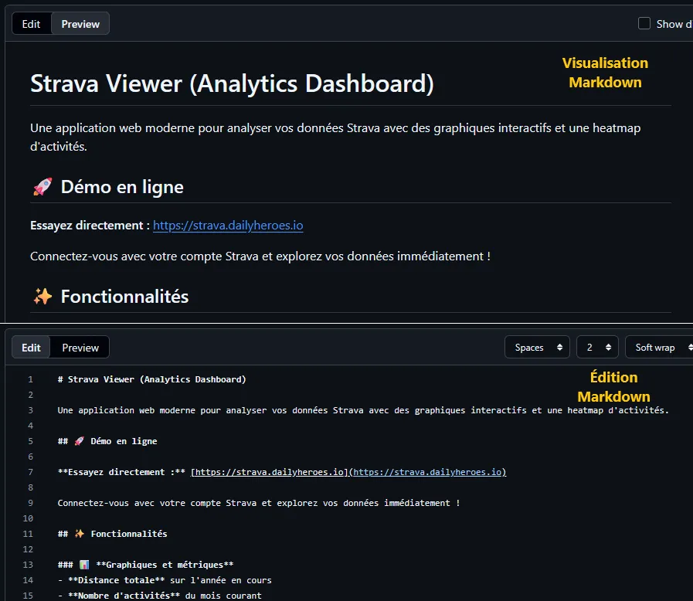
Task: Click the Strava Viewer (Analytics Dashboard) preview heading
Action: coord(232,83)
